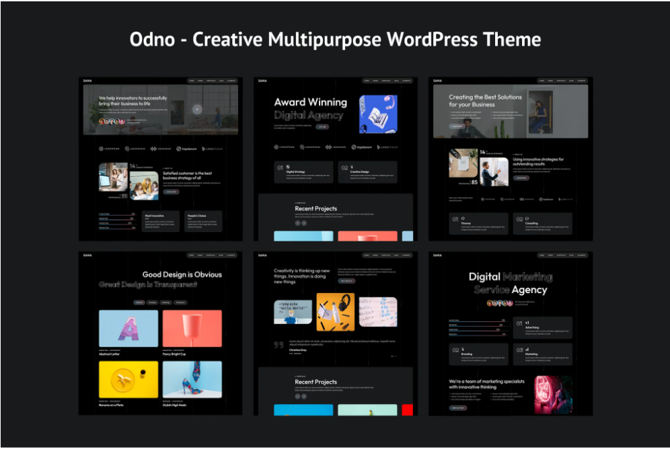Viewport: 670px width, 449px height.
Task: Click the 'People's Choice' award card
Action: pyautogui.click(x=203, y=221)
